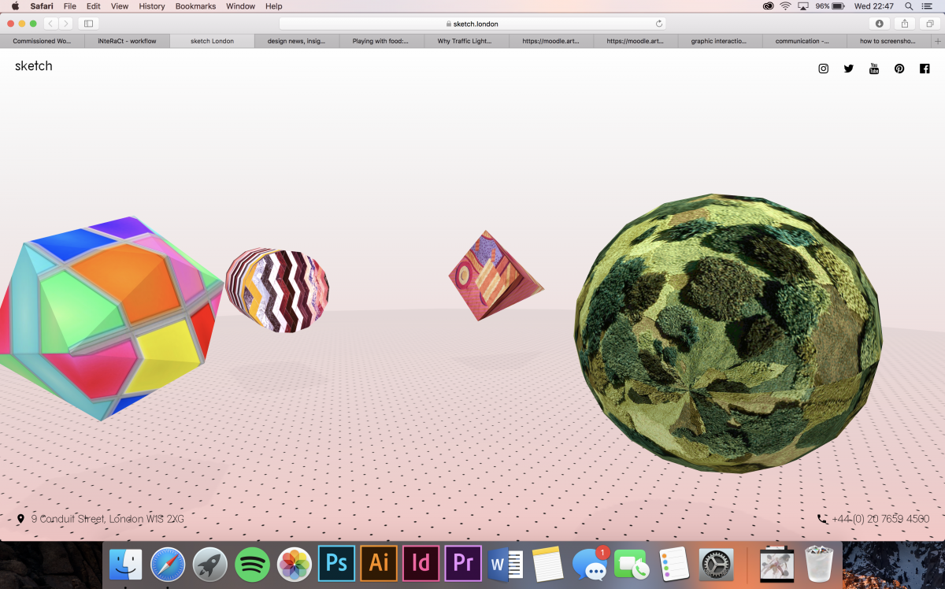Image resolution: width=945 pixels, height=589 pixels.
Task: Open the History menu
Action: [152, 6]
